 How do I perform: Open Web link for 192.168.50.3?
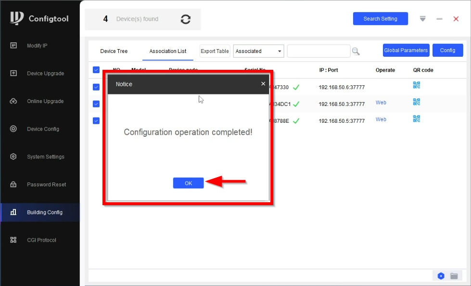point(381,103)
